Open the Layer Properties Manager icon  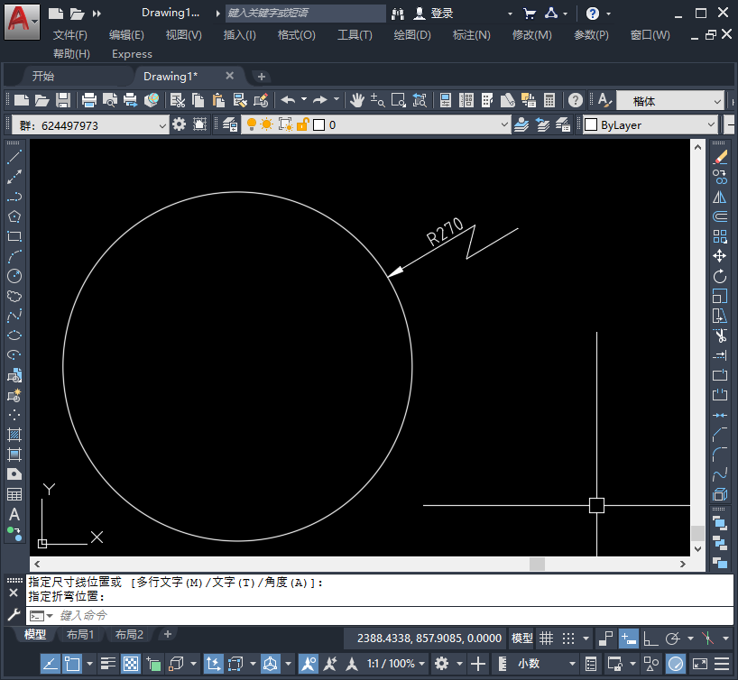(230, 124)
